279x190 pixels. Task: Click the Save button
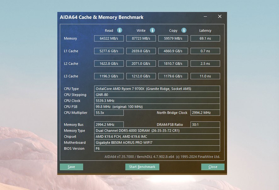(x=71, y=167)
